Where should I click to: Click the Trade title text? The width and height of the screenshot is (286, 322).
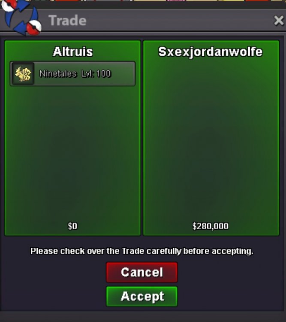pyautogui.click(x=67, y=20)
